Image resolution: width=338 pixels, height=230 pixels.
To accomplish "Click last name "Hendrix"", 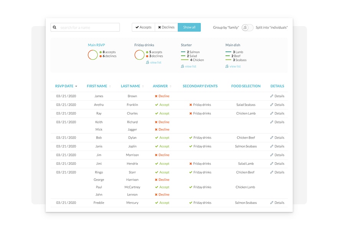I will pos(132,164).
